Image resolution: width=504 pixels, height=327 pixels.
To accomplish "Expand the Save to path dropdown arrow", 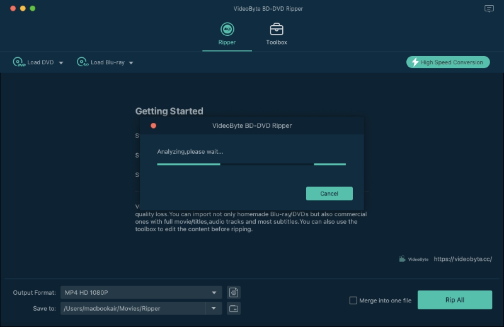I will (214, 308).
